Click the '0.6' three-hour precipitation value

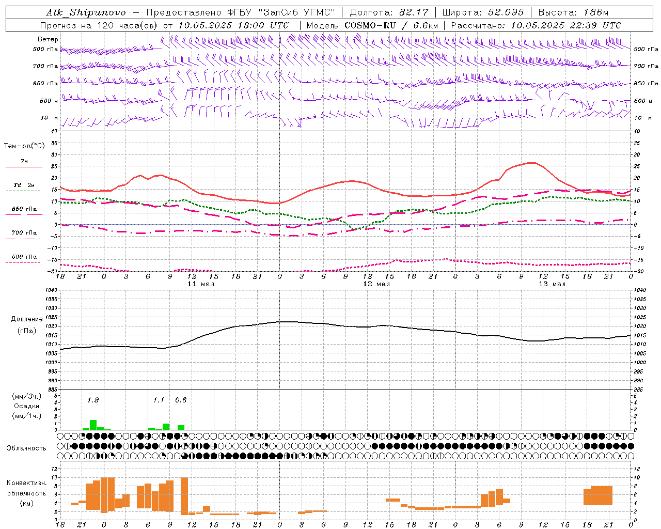point(181,400)
